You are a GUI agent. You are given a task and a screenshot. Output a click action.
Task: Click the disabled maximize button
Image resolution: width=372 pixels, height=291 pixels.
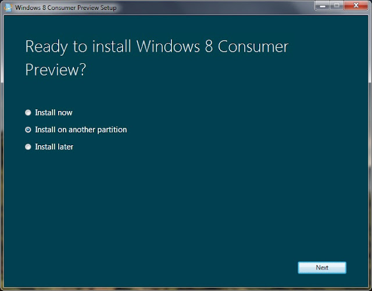coord(337,5)
